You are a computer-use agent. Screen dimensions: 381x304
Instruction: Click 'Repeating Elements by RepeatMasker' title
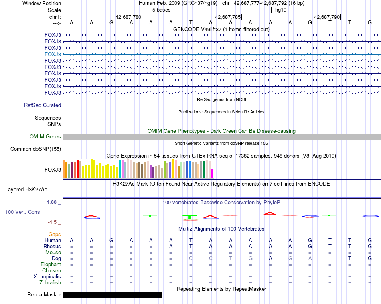coord(221,289)
